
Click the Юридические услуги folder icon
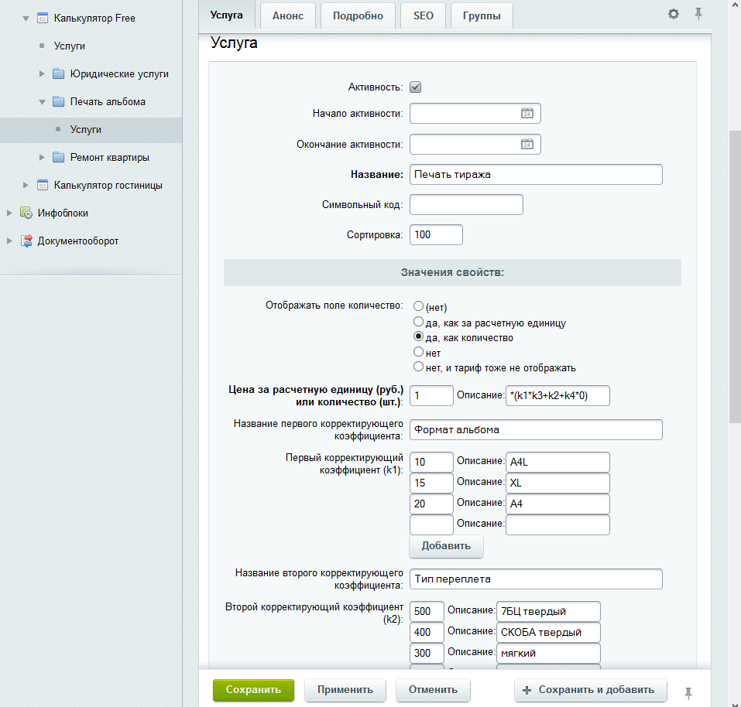tap(59, 73)
